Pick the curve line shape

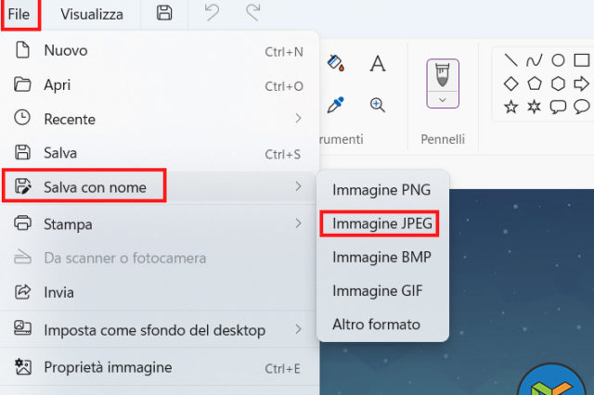point(534,60)
